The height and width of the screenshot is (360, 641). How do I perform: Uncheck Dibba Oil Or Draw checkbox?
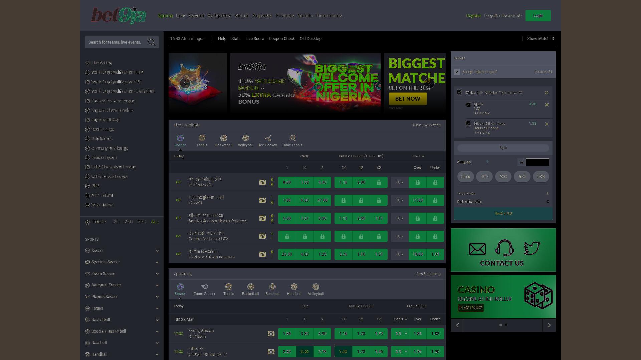(468, 124)
